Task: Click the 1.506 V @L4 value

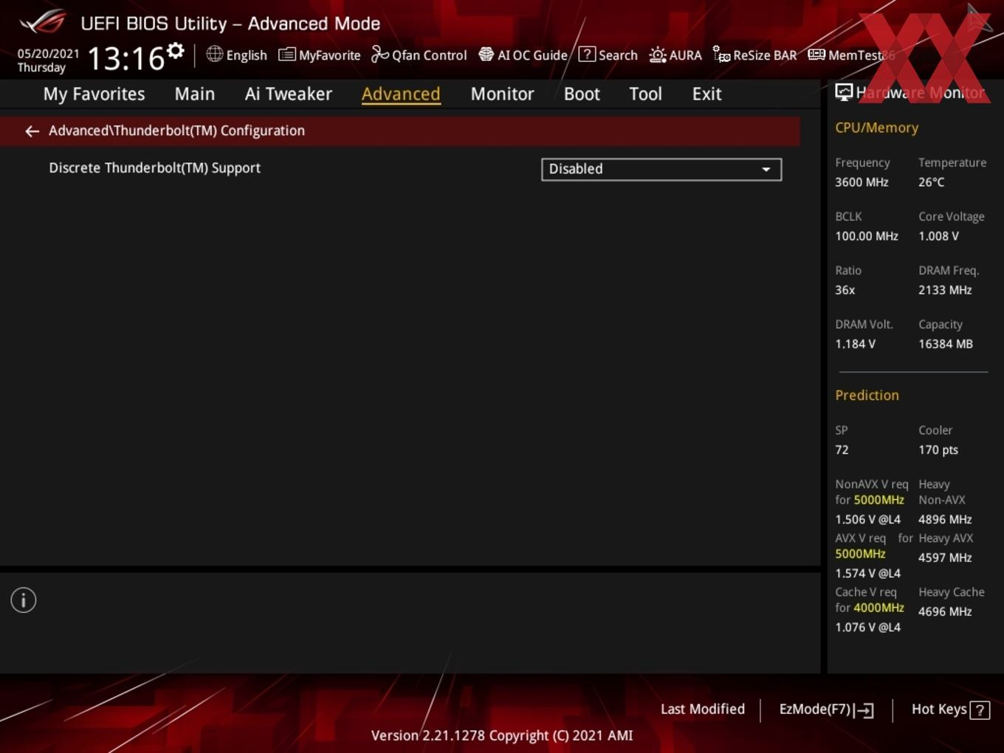Action: 867,520
